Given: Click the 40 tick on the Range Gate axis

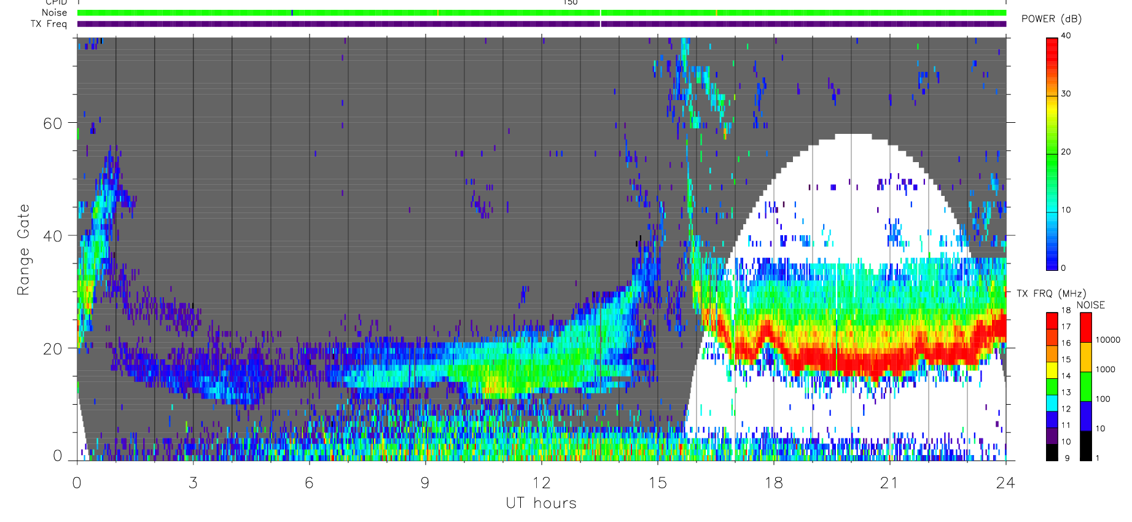Looking at the screenshot, I should 53,236.
